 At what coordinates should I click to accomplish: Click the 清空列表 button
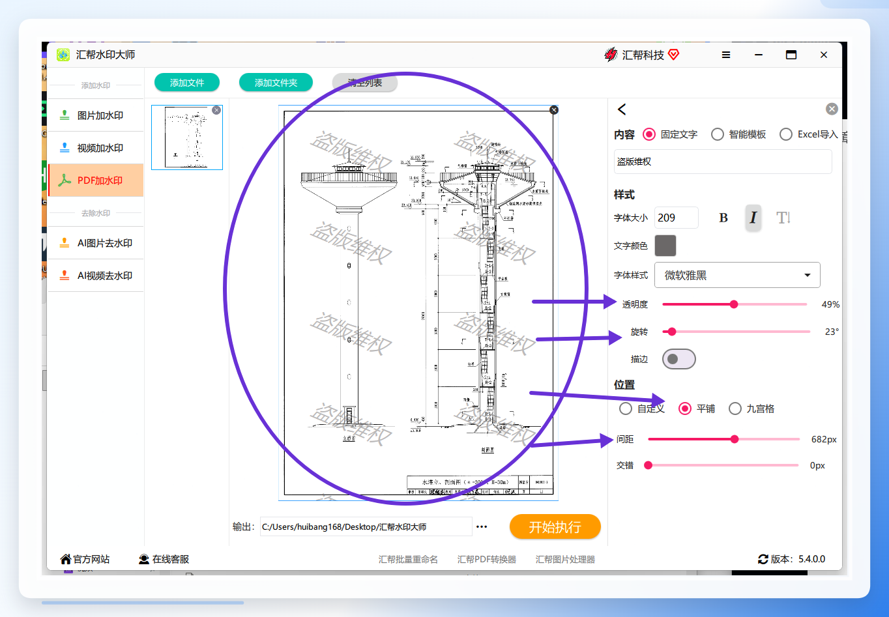[x=365, y=83]
